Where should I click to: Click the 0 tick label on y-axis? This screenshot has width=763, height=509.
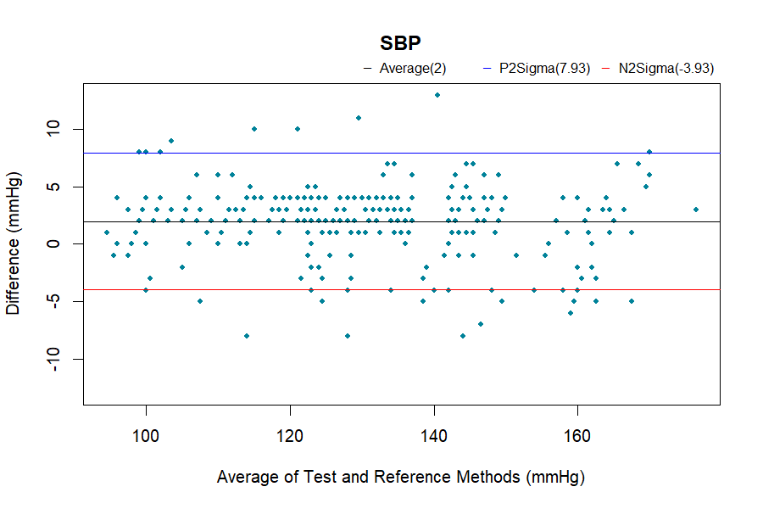(53, 244)
